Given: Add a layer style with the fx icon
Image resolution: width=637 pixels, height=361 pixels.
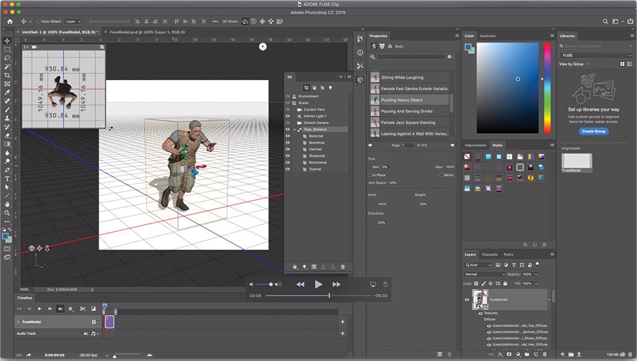Looking at the screenshot, I should 500,354.
